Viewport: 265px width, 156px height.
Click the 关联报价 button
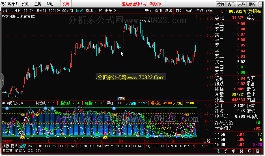coord(34,151)
